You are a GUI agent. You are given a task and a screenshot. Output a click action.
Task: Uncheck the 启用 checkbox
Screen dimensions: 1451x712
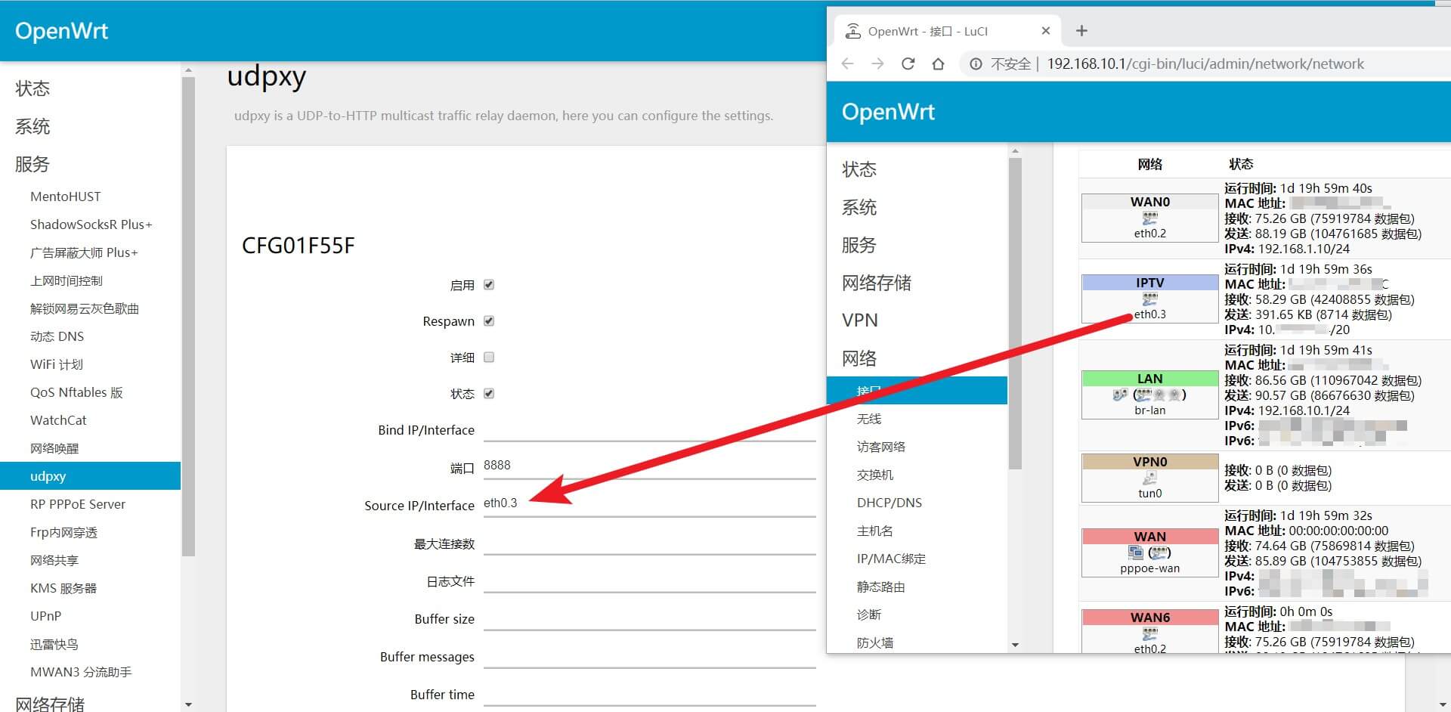(489, 285)
